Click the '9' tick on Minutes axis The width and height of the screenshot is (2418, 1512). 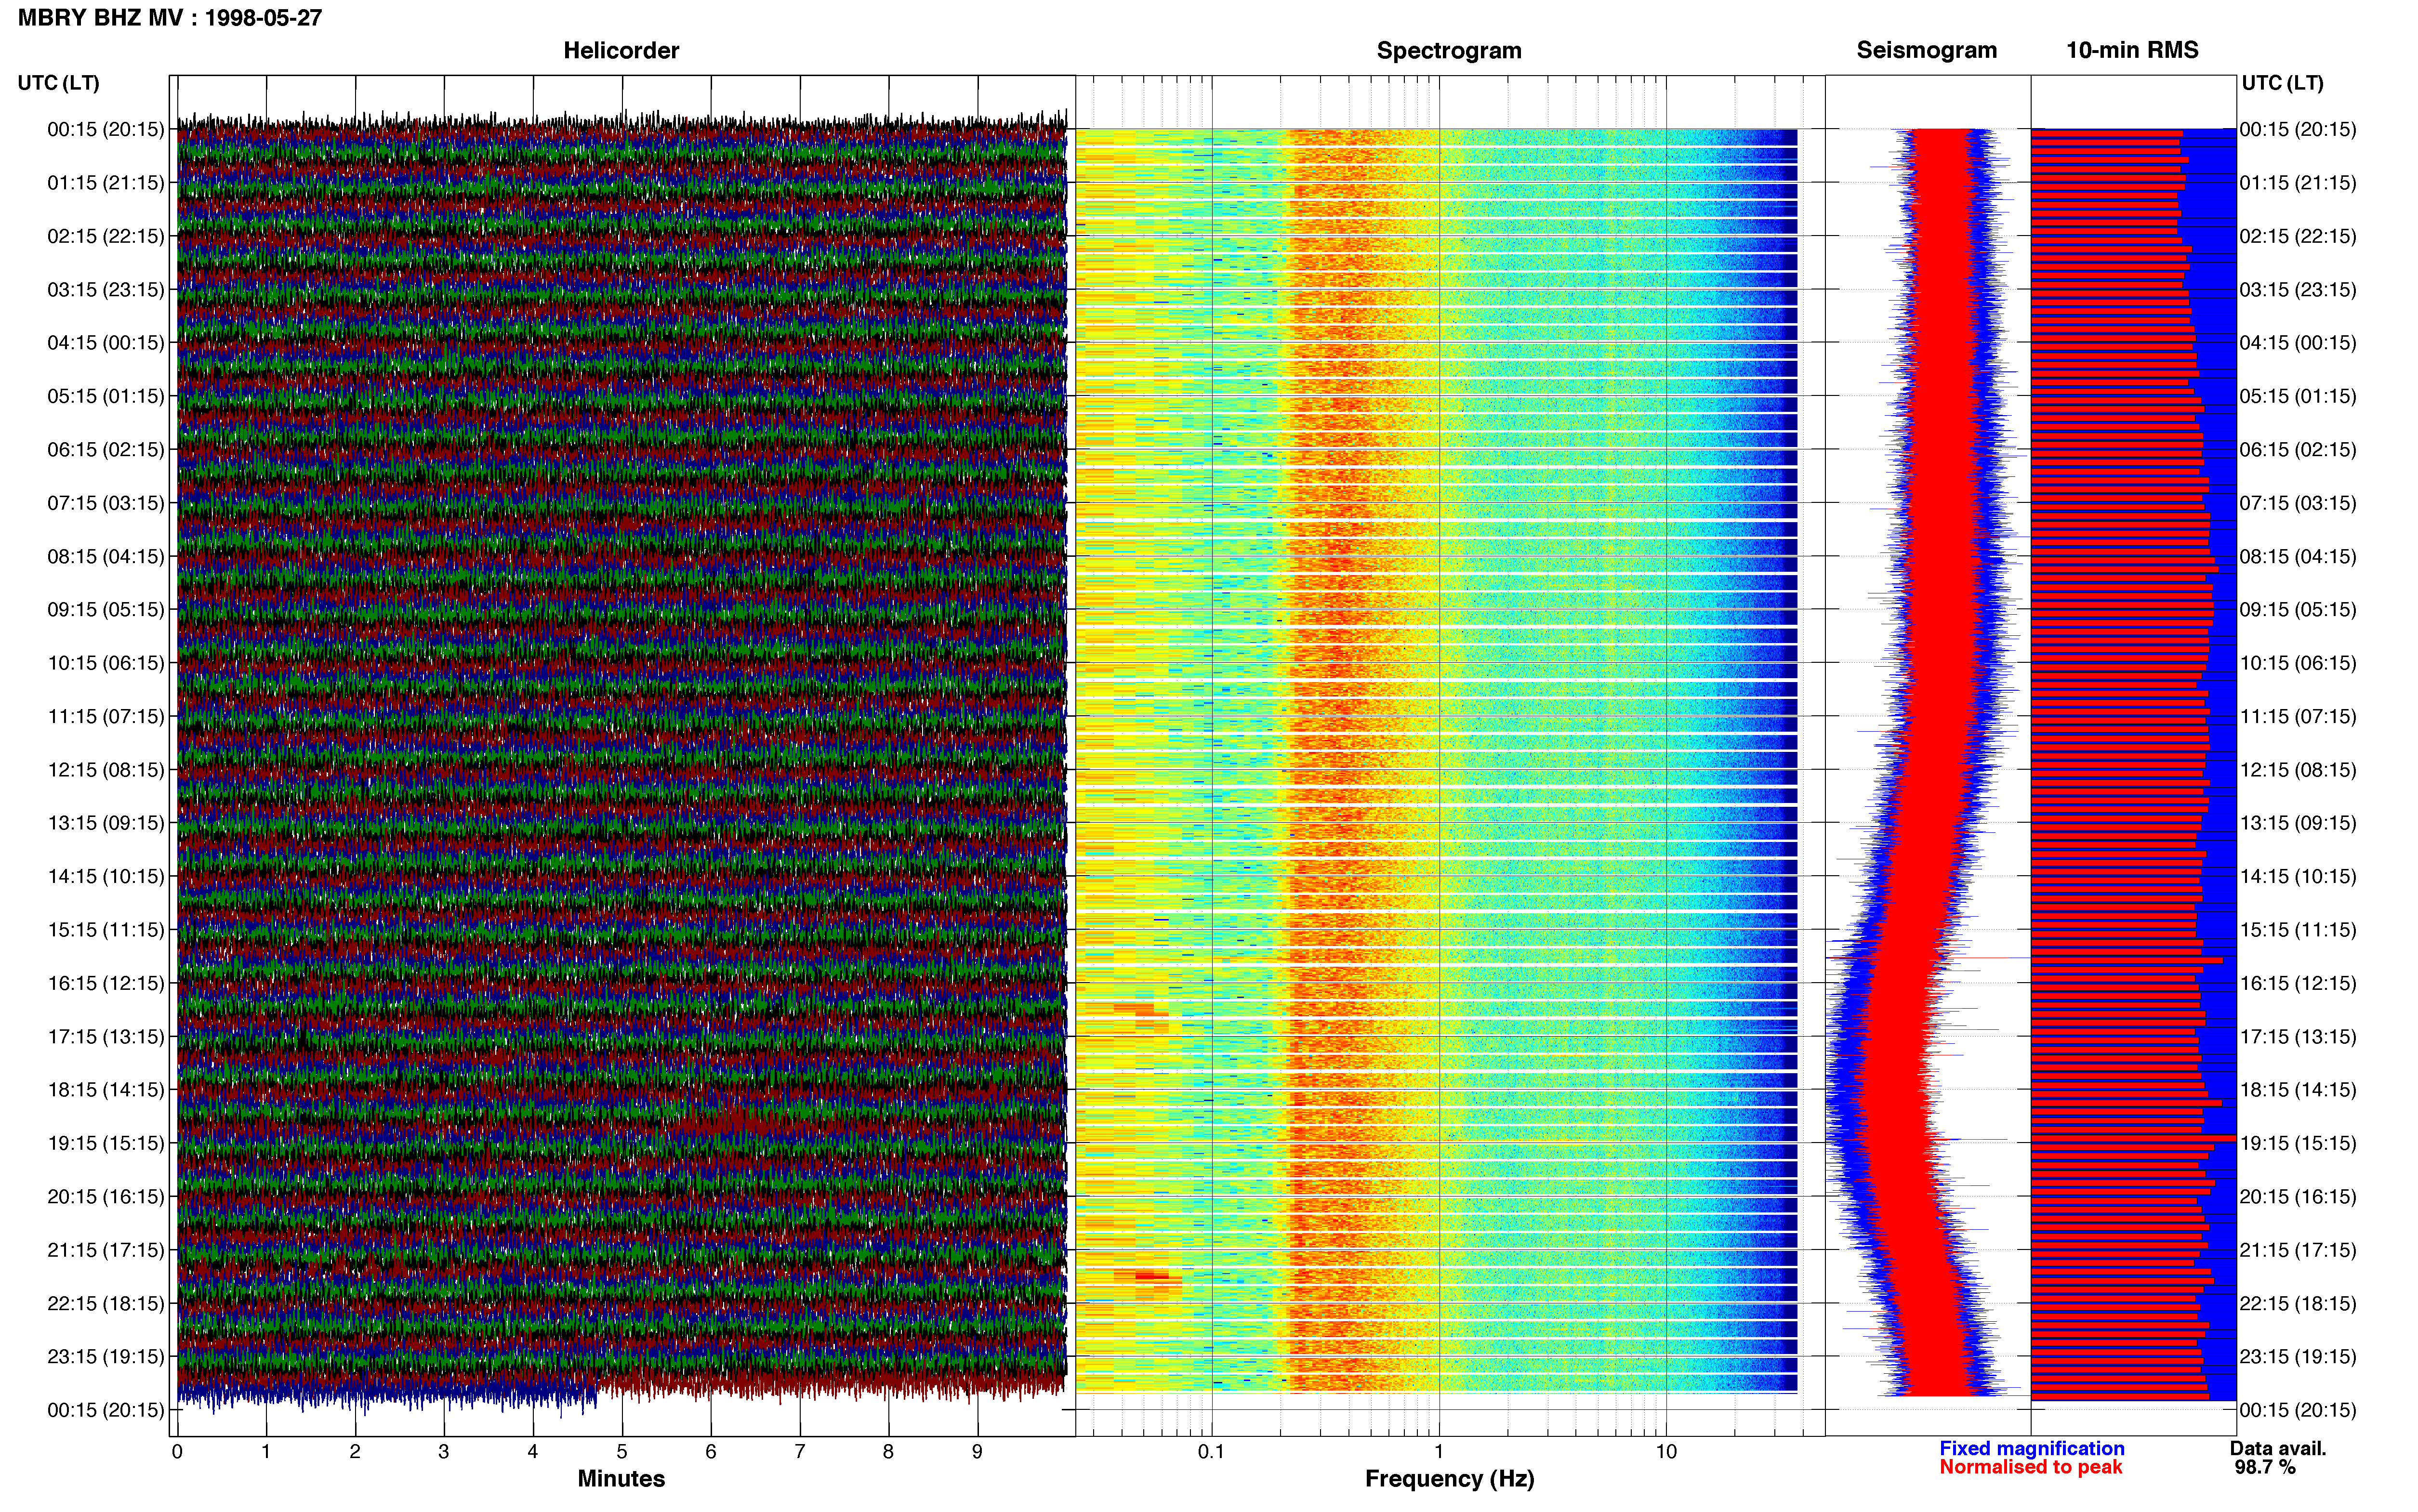point(977,1451)
